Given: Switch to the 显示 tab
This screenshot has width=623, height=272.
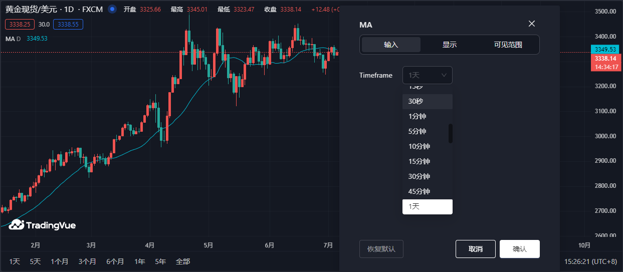Looking at the screenshot, I should click(449, 45).
